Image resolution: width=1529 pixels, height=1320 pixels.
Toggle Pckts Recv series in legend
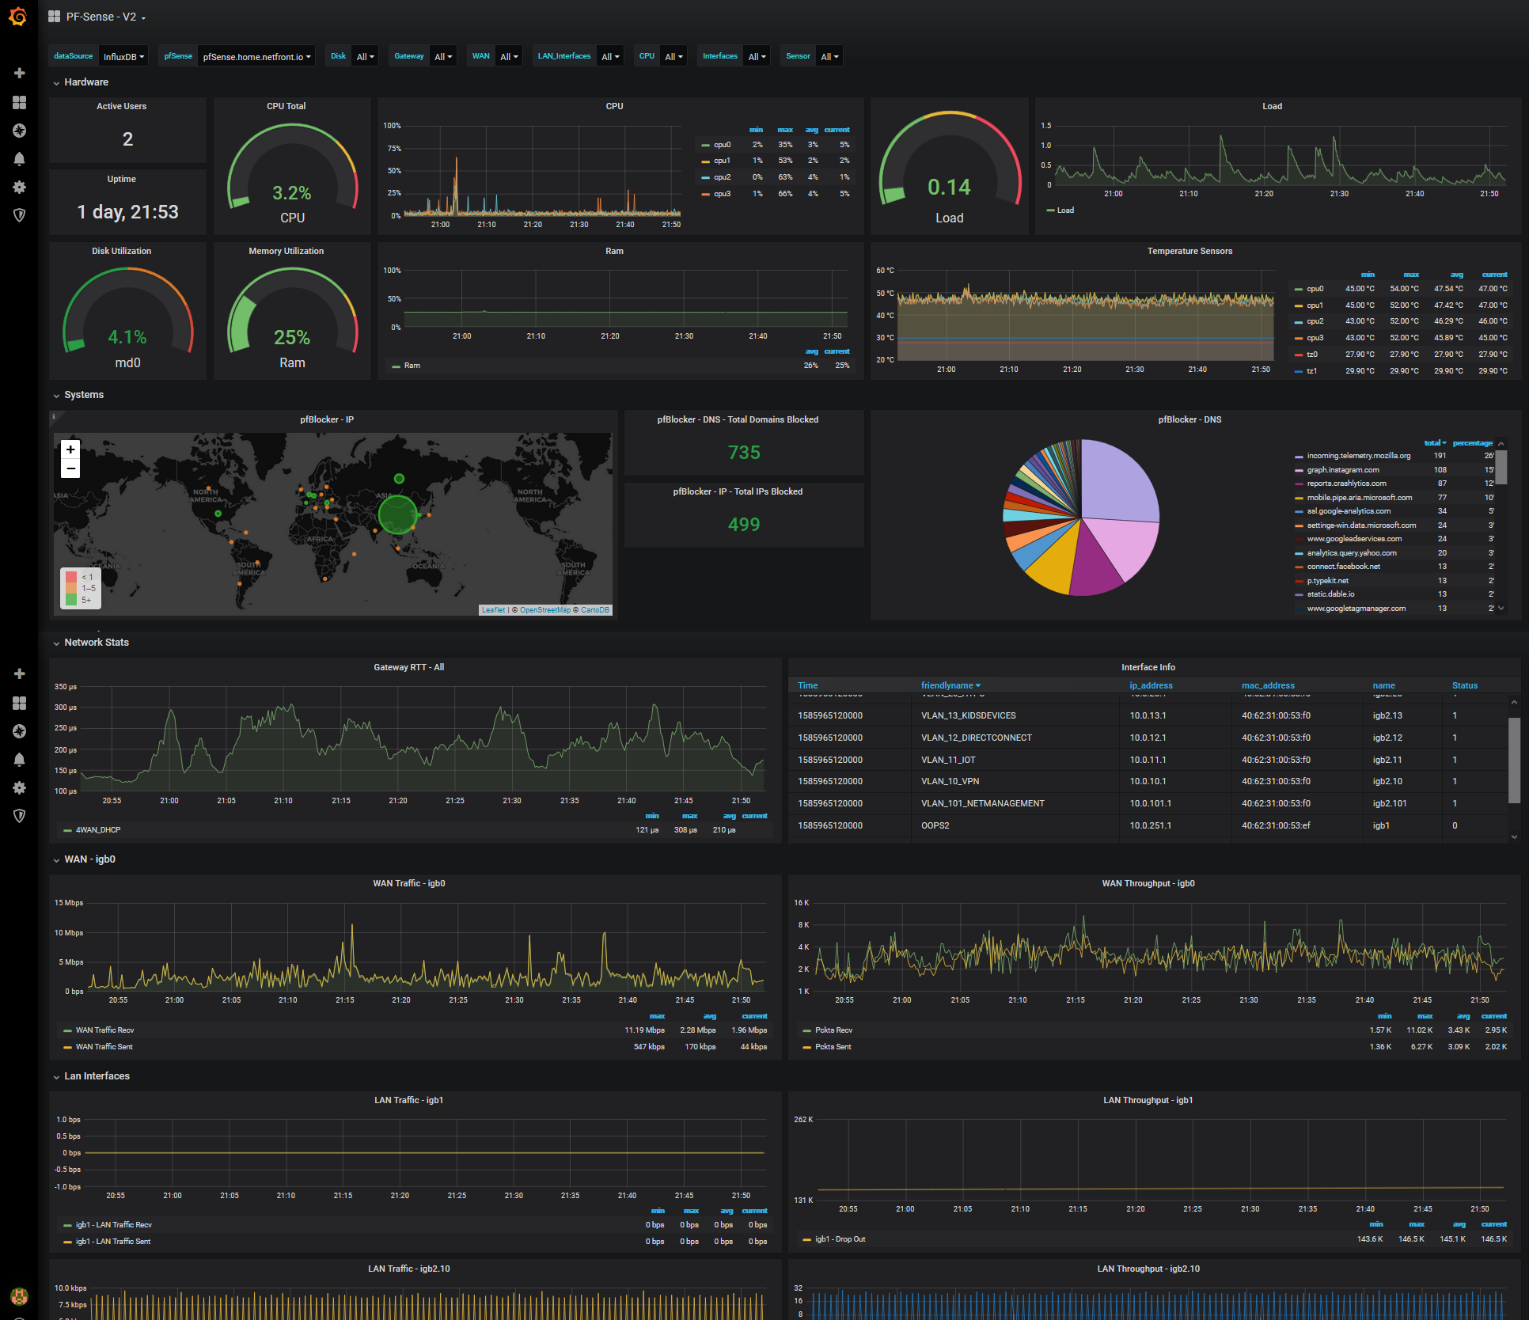833,1030
